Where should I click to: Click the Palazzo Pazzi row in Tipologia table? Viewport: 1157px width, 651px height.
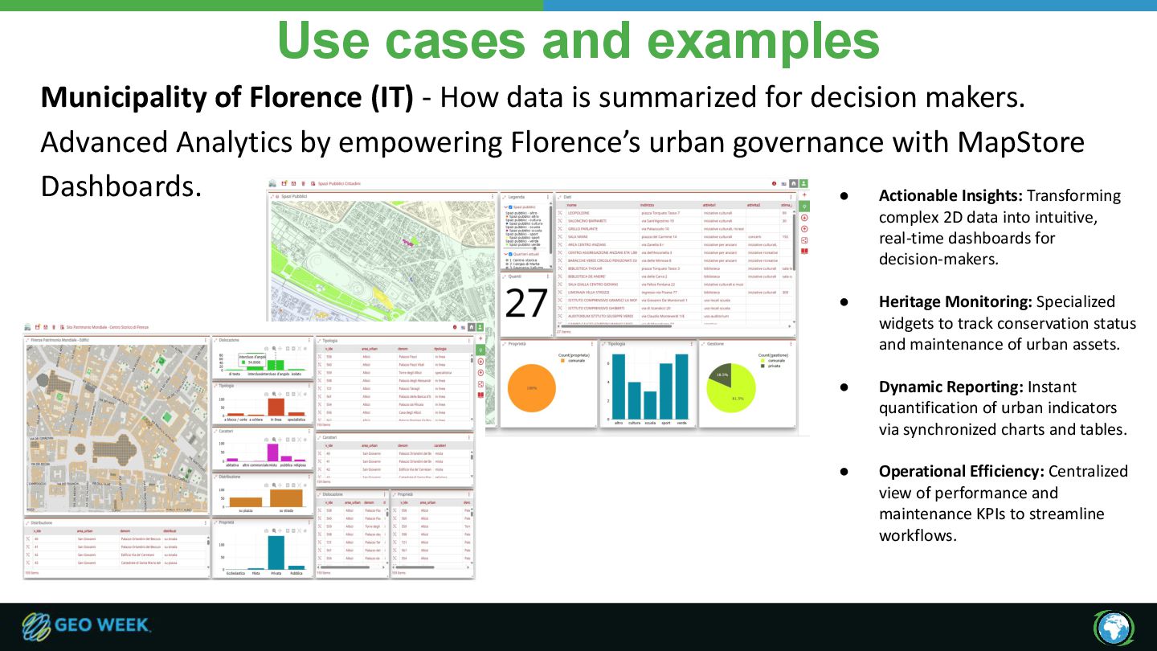click(x=394, y=357)
